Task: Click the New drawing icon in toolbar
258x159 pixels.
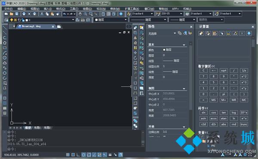Action: (x=6, y=14)
